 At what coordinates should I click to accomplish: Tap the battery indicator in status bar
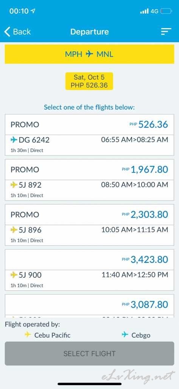click(167, 11)
